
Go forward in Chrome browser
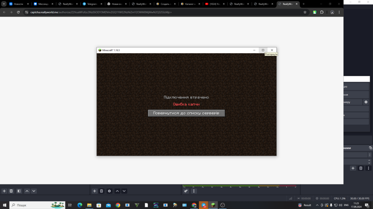[x=11, y=12]
